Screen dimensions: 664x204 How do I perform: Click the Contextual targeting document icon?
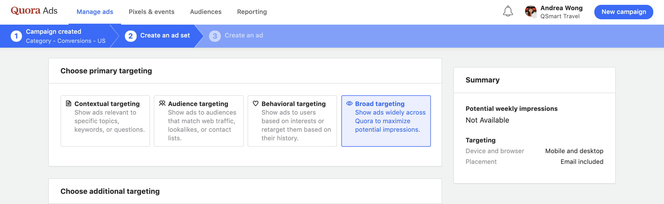69,103
